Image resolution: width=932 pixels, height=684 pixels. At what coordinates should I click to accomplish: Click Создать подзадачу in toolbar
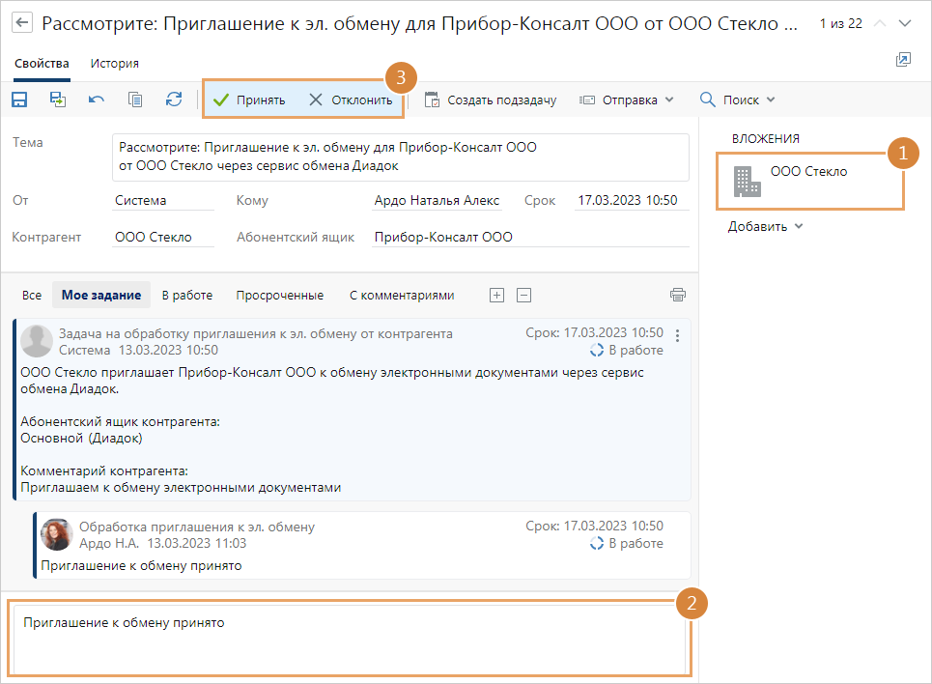(491, 100)
